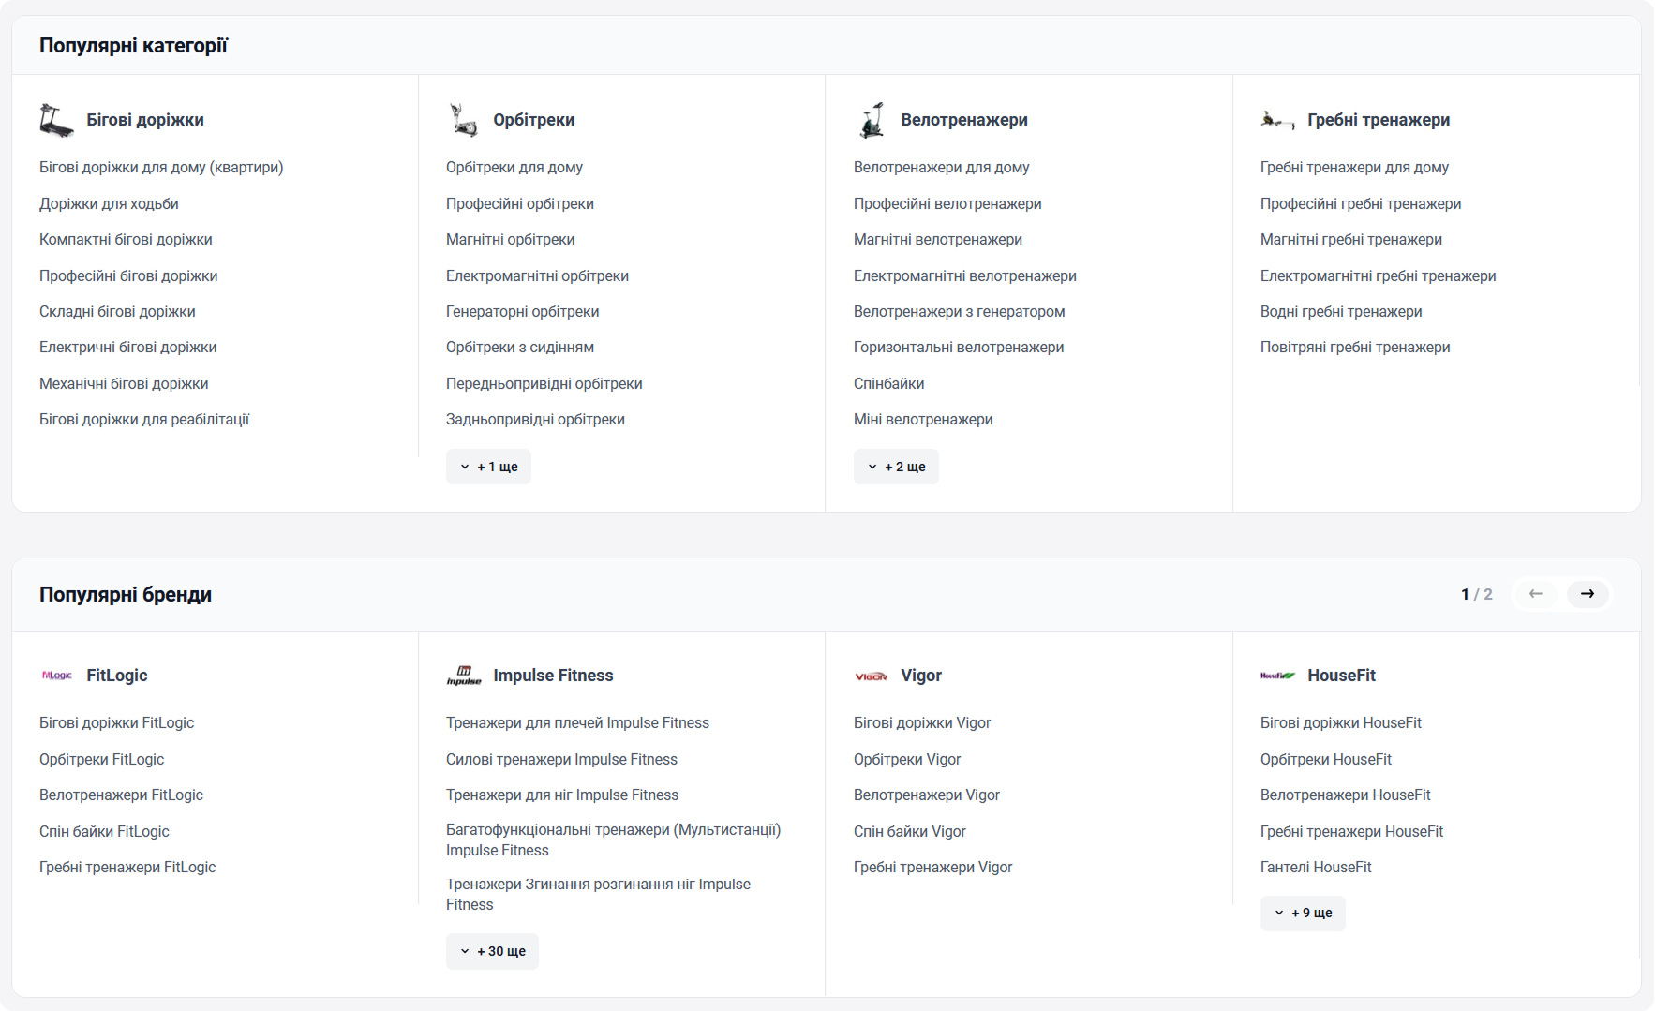Open the Impulse Fitness brand heading

point(553,676)
